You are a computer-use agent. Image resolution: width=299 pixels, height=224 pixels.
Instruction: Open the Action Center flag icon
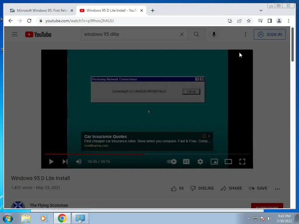coord(263,218)
